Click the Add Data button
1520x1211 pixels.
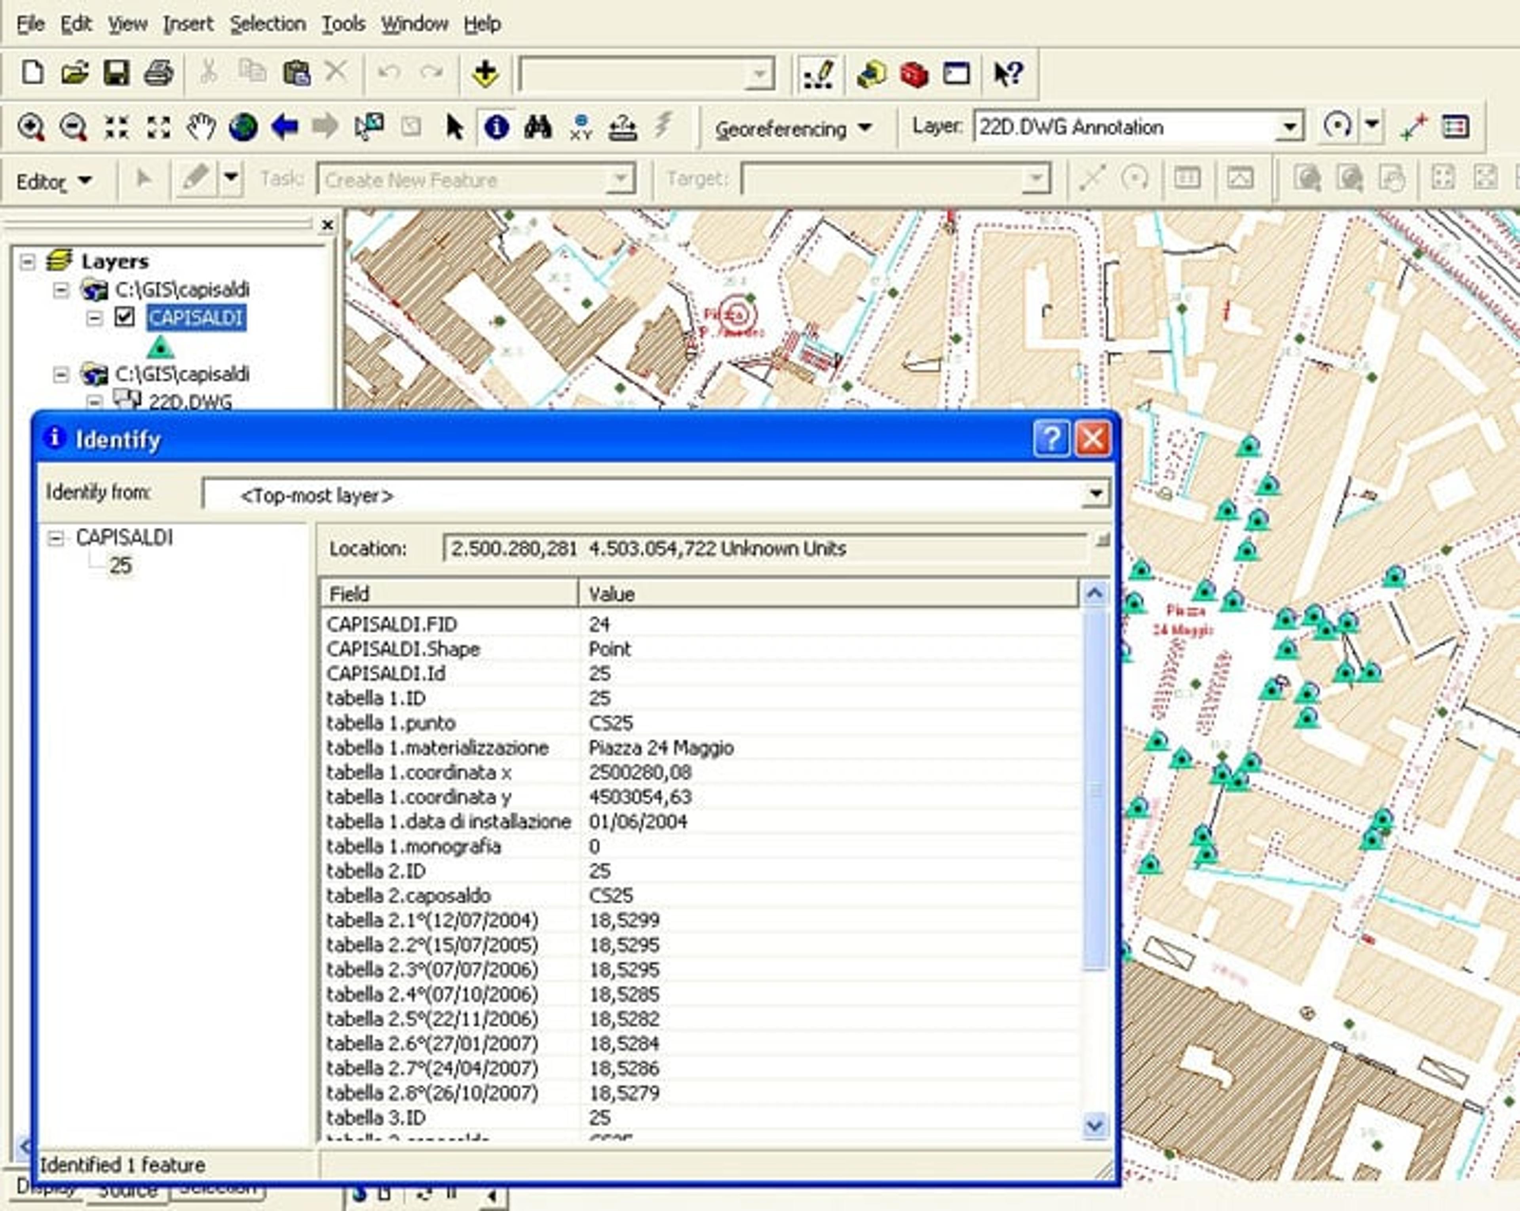coord(485,73)
